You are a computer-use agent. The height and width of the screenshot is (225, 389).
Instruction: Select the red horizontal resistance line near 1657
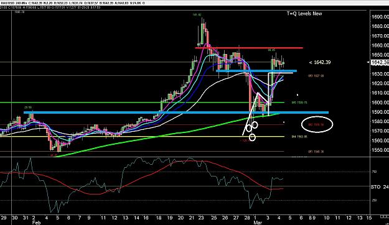pyautogui.click(x=249, y=48)
